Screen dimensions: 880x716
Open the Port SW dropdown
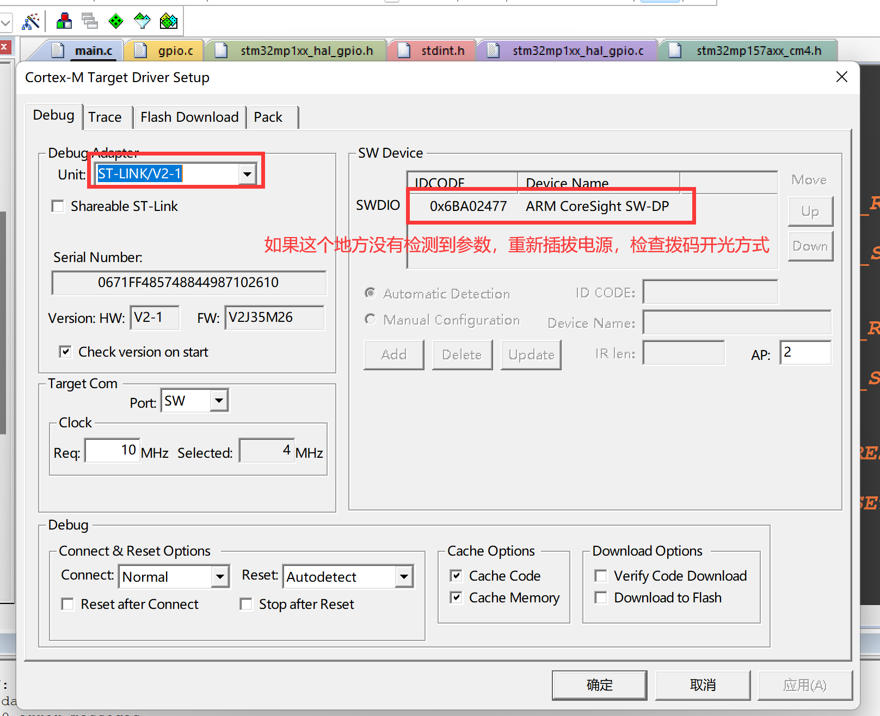219,401
